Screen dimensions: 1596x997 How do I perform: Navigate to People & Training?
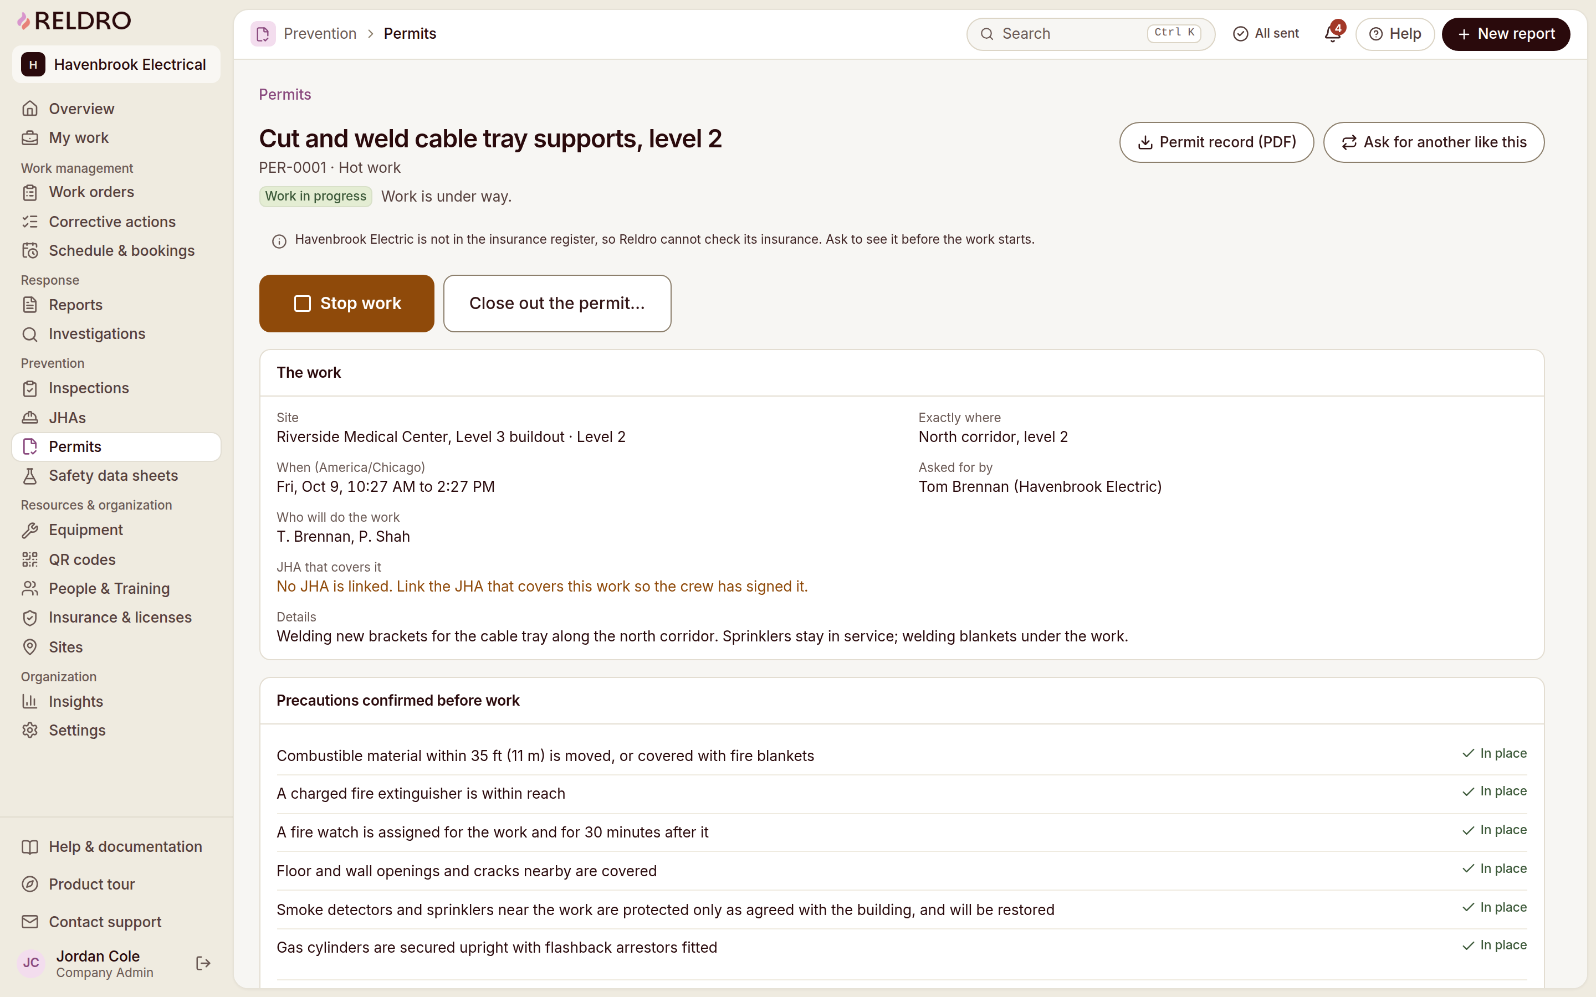[116, 588]
